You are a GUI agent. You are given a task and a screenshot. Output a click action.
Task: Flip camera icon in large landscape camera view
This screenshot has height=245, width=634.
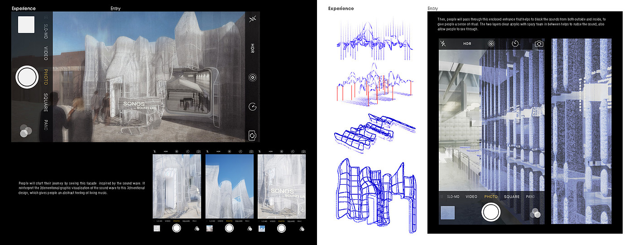253,135
